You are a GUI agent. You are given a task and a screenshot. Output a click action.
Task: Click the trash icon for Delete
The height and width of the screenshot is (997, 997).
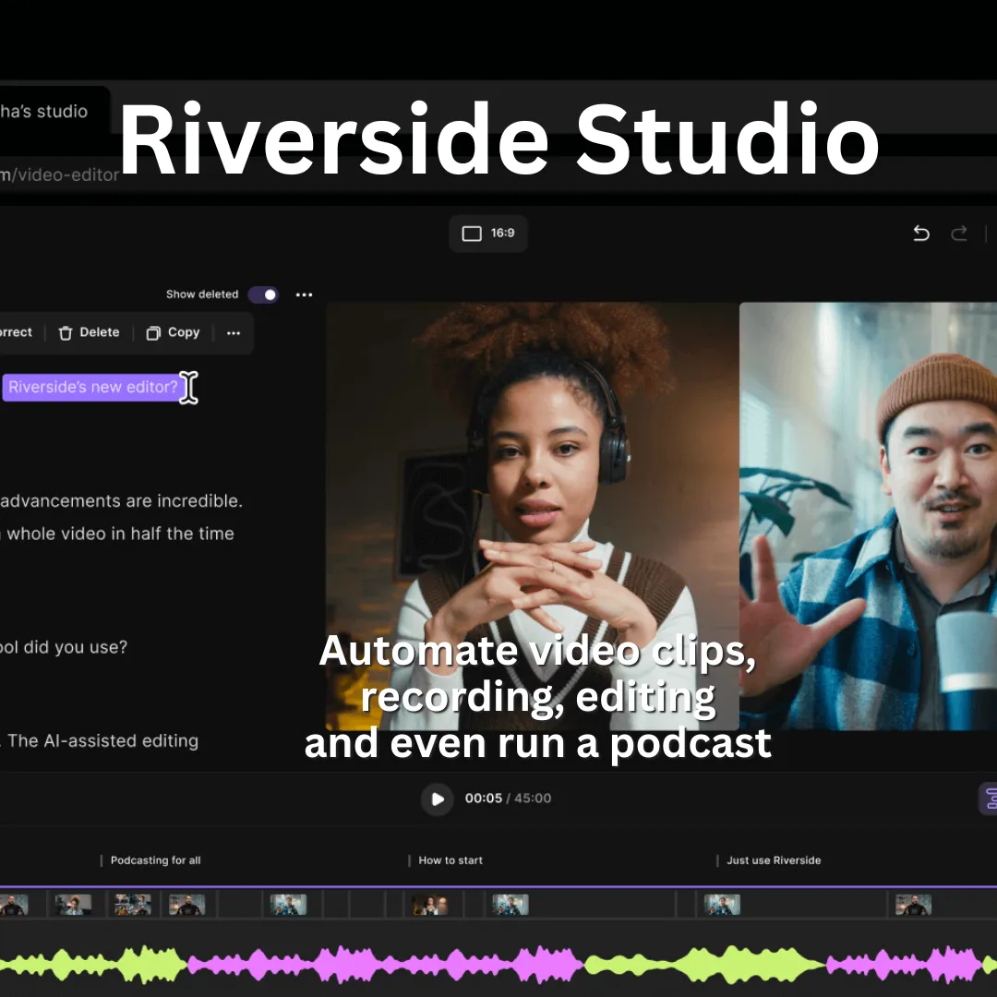click(x=66, y=333)
